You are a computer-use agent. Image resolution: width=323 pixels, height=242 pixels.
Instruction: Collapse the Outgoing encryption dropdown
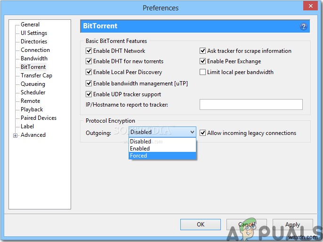(x=162, y=132)
